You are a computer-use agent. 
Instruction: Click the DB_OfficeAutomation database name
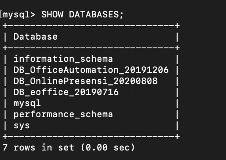(66, 70)
